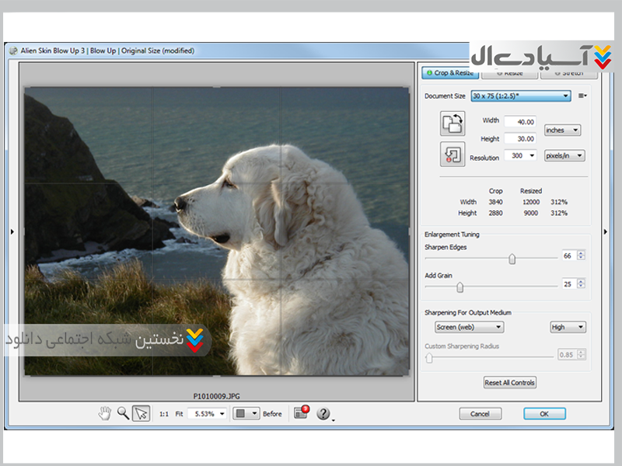622x466 pixels.
Task: Switch to the Resize mode
Action: coord(510,73)
